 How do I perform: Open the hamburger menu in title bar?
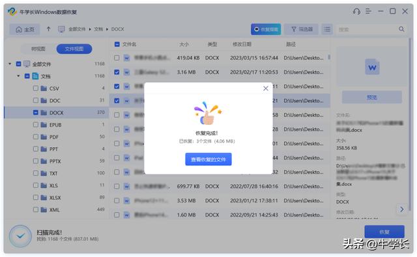pyautogui.click(x=368, y=12)
